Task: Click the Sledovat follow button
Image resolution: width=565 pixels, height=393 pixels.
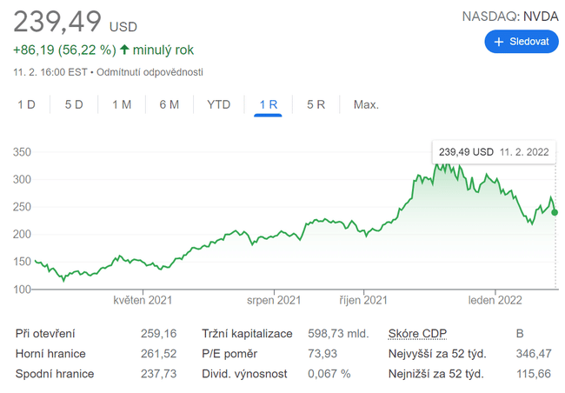Action: point(521,41)
